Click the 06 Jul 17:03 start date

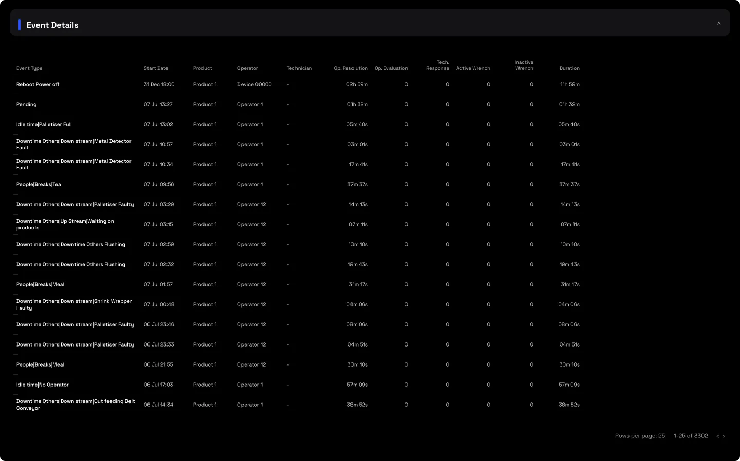tap(158, 385)
